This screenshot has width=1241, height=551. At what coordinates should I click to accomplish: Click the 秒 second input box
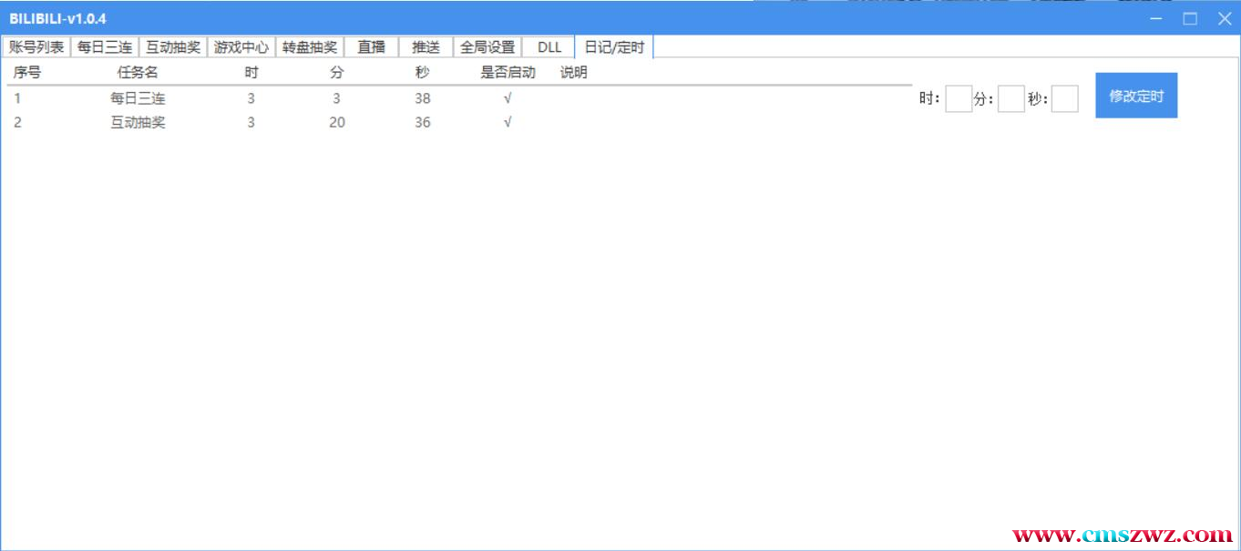(1064, 98)
